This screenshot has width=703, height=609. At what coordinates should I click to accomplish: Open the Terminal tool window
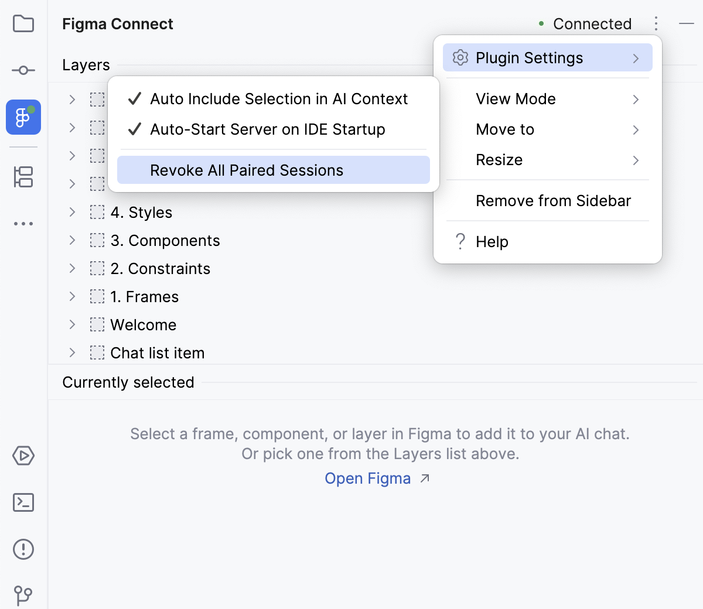(x=23, y=502)
